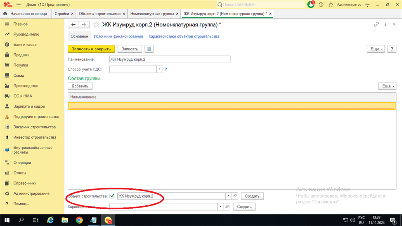Image resolution: width=402 pixels, height=226 pixels.
Task: Click the report icon next to Записать
Action: 149,49
